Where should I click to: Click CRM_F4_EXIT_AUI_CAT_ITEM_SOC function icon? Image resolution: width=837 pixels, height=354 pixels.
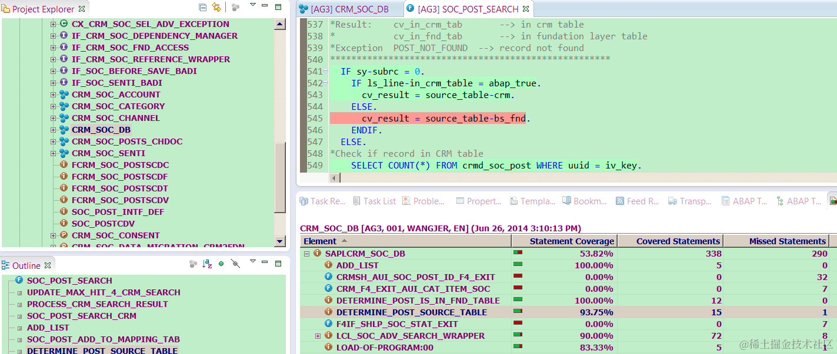point(329,289)
